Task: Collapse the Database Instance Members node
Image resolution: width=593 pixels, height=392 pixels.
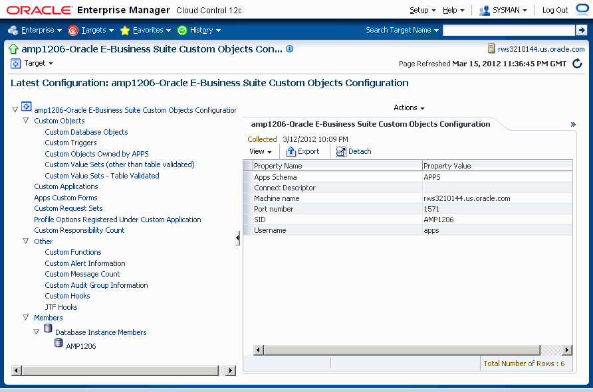Action: (36, 332)
